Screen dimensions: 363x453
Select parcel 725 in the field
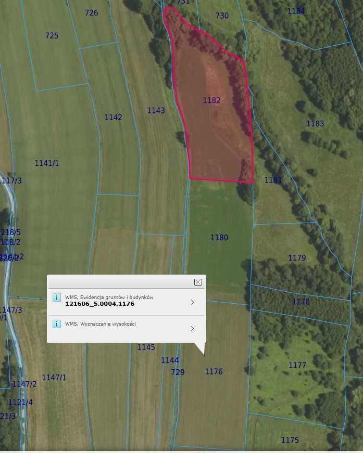[52, 36]
